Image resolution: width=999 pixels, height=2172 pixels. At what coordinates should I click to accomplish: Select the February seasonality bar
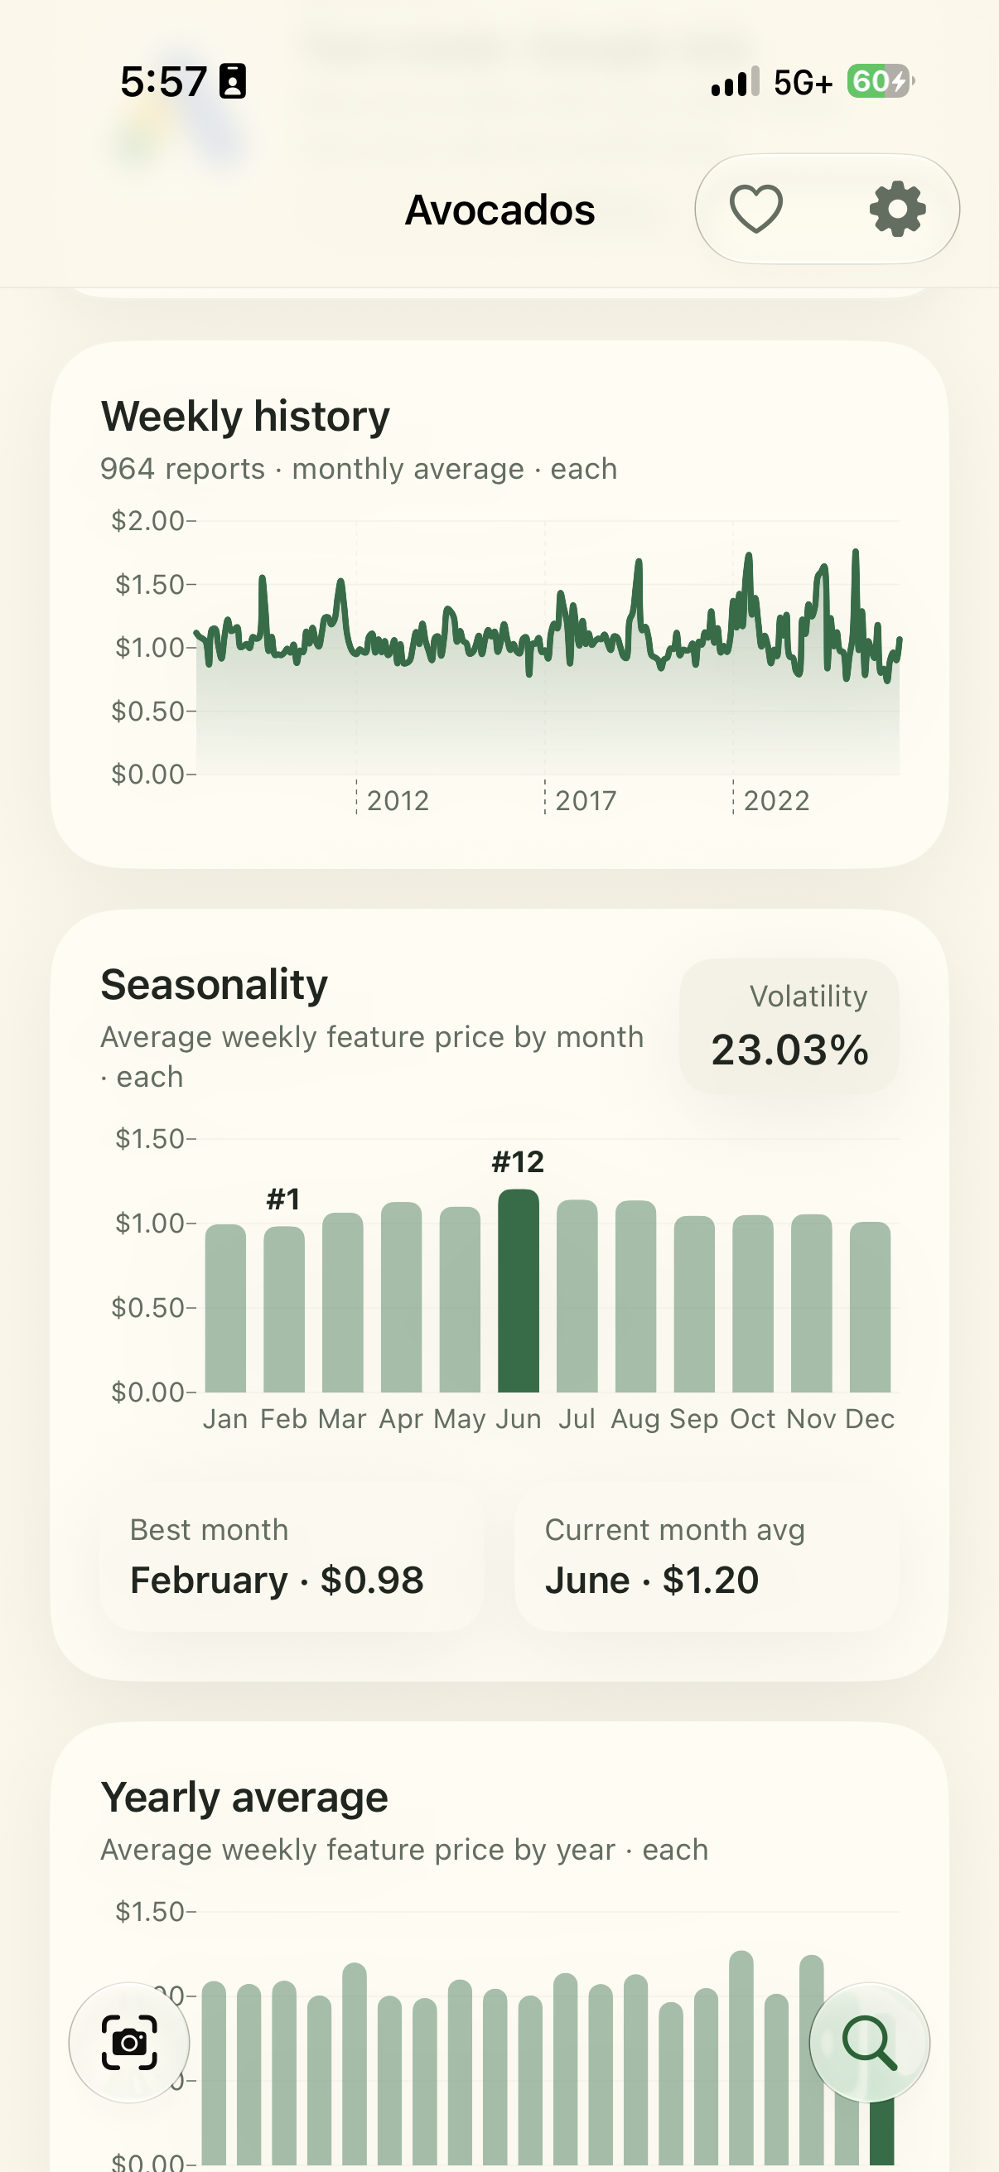tap(284, 1309)
